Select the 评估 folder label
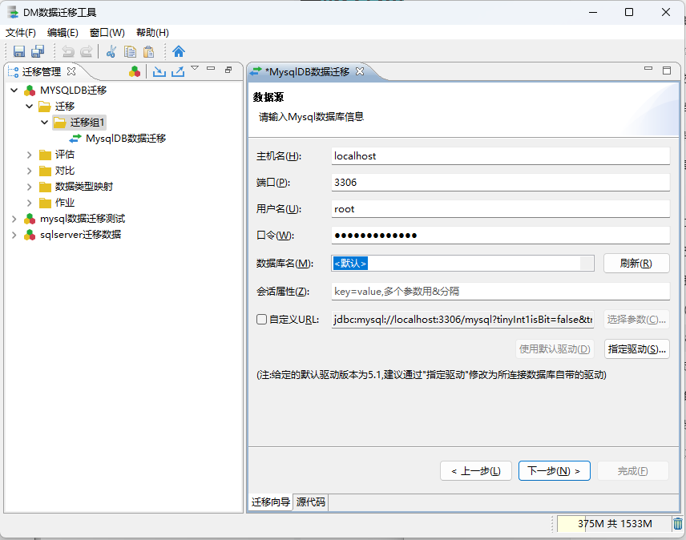 click(x=65, y=155)
